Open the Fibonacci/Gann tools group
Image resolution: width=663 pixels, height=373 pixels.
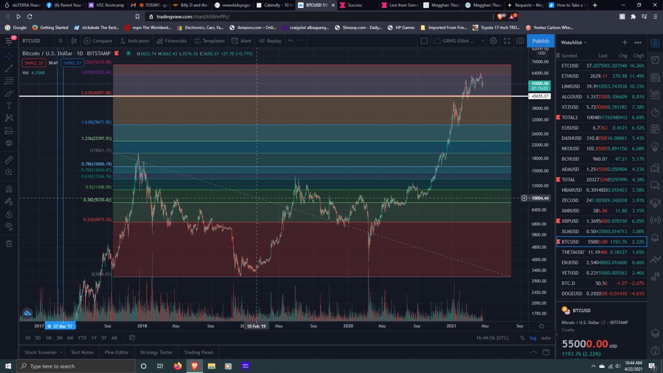click(x=9, y=81)
